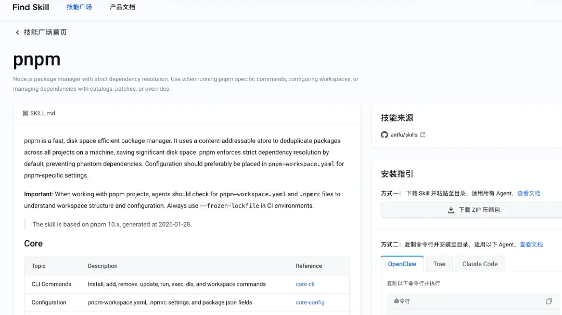Open 查看文档 link in 方式一 section
Viewport: 562px width, 315px height.
[x=529, y=193]
